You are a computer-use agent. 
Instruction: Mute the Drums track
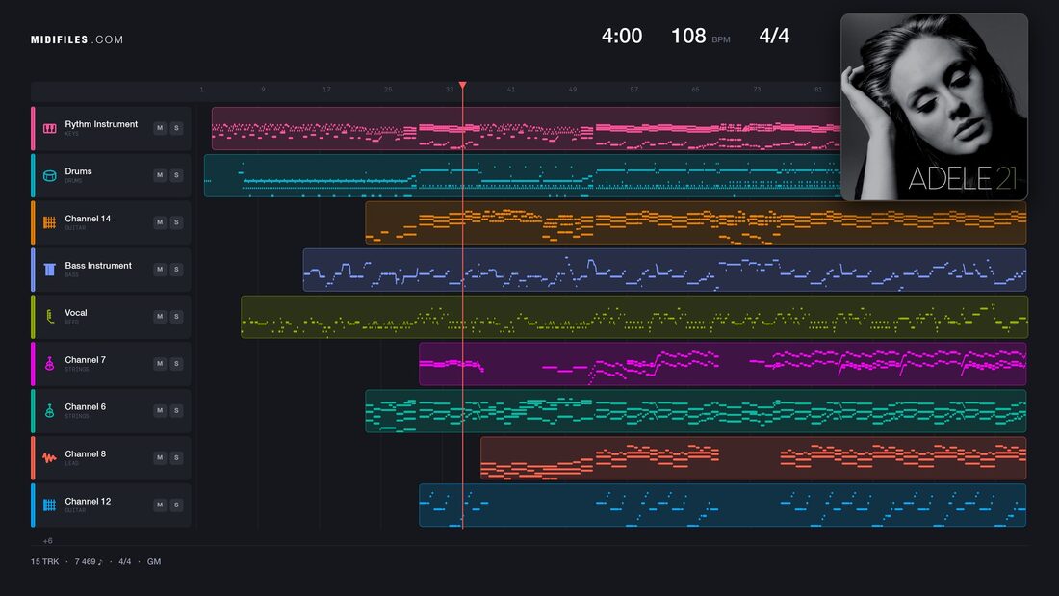(160, 175)
